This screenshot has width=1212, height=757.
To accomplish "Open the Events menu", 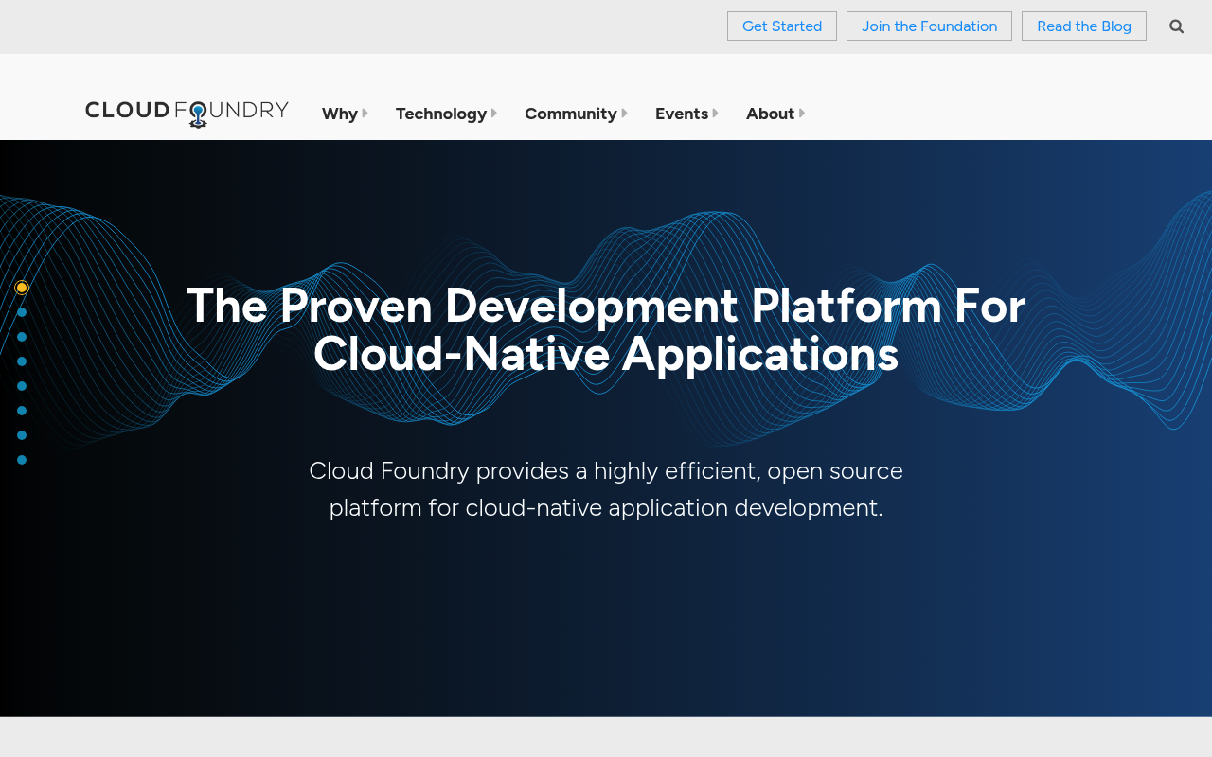I will pos(682,114).
